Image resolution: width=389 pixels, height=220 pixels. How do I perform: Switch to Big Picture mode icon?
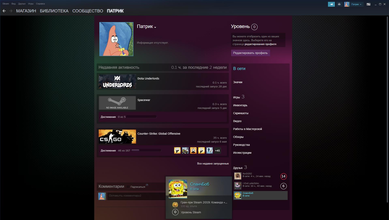369,4
